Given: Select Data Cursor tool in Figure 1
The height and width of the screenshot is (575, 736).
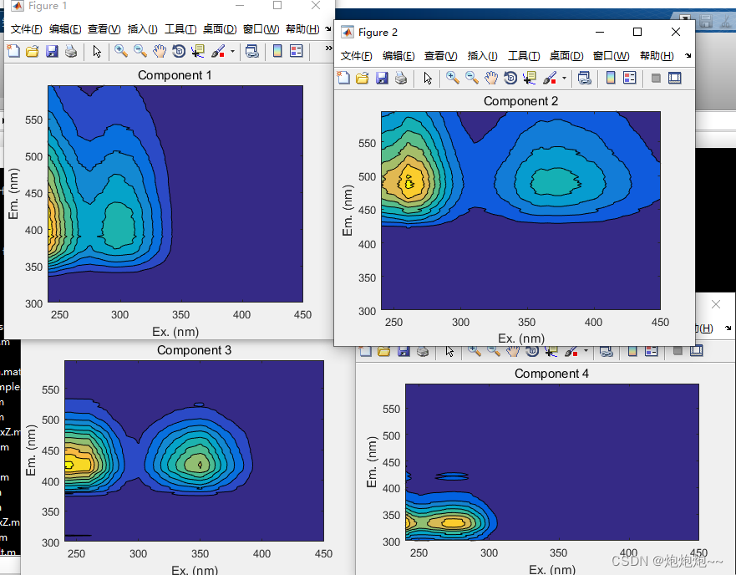Looking at the screenshot, I should (198, 51).
